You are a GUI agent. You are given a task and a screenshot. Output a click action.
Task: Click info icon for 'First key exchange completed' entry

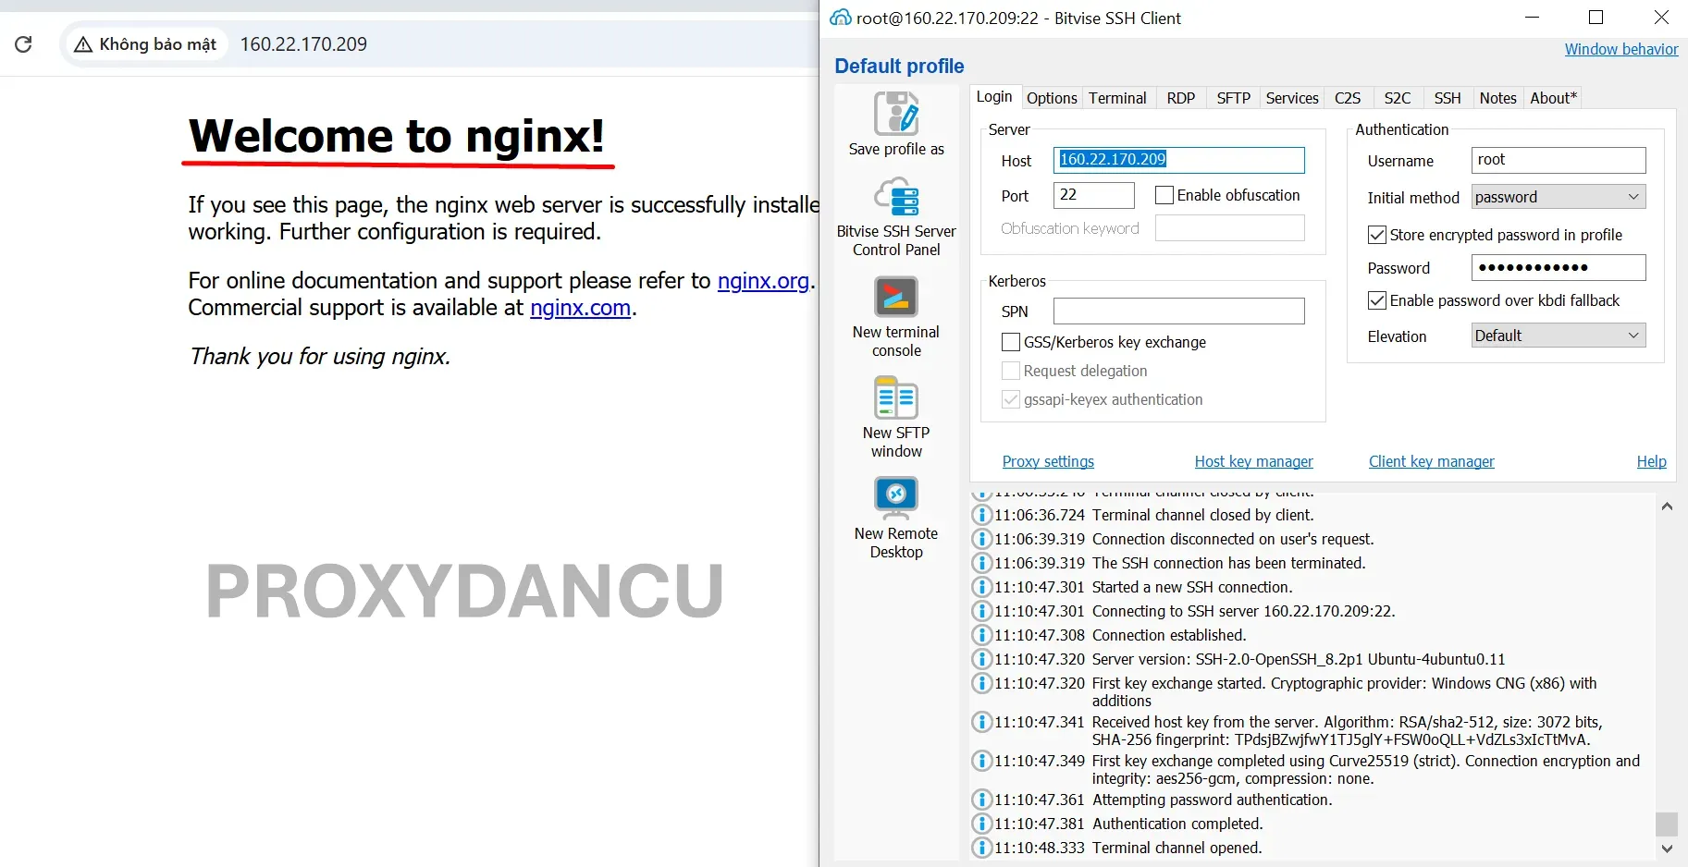point(982,761)
